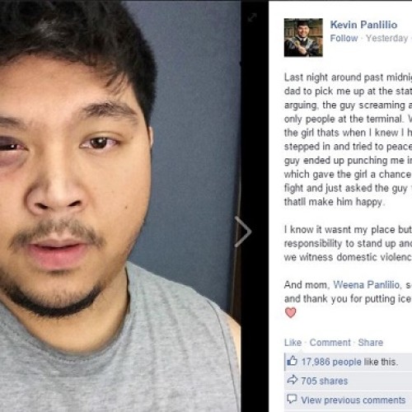Image resolution: width=412 pixels, height=412 pixels.
Task: Open the 705 shares list
Action: pyautogui.click(x=325, y=381)
